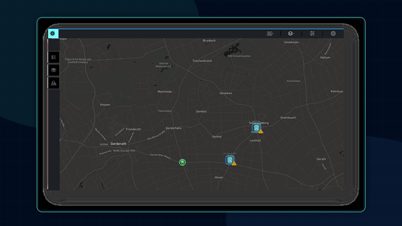Click the Fronderath map label
402x226 pixels.
pyautogui.click(x=133, y=129)
